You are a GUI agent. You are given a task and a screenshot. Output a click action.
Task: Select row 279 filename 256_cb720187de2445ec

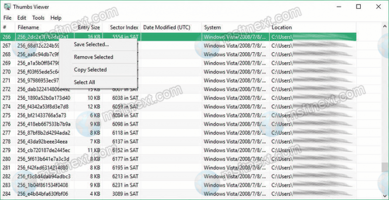[44, 150]
